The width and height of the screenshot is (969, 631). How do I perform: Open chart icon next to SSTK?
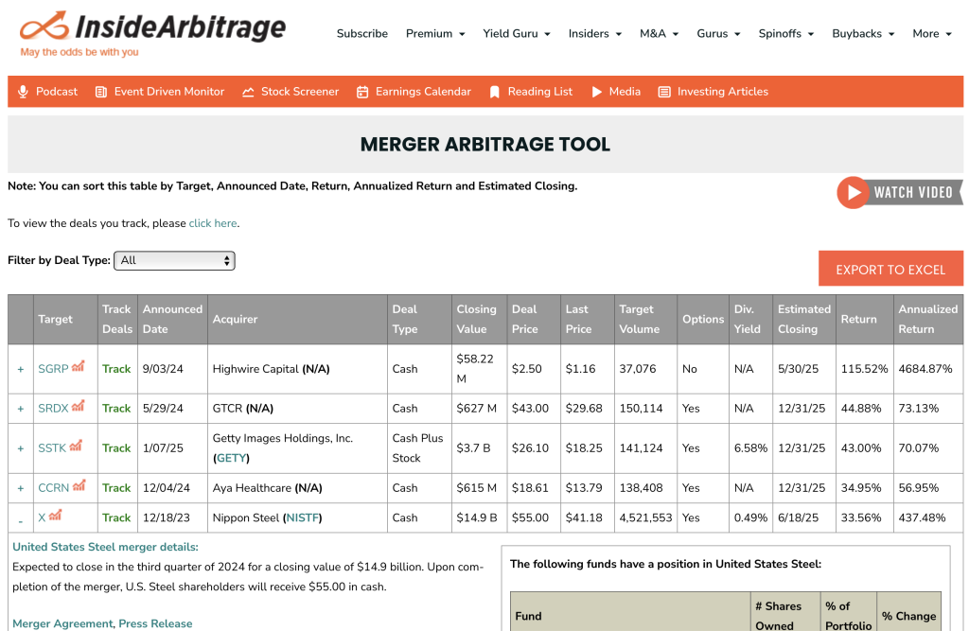pos(79,446)
